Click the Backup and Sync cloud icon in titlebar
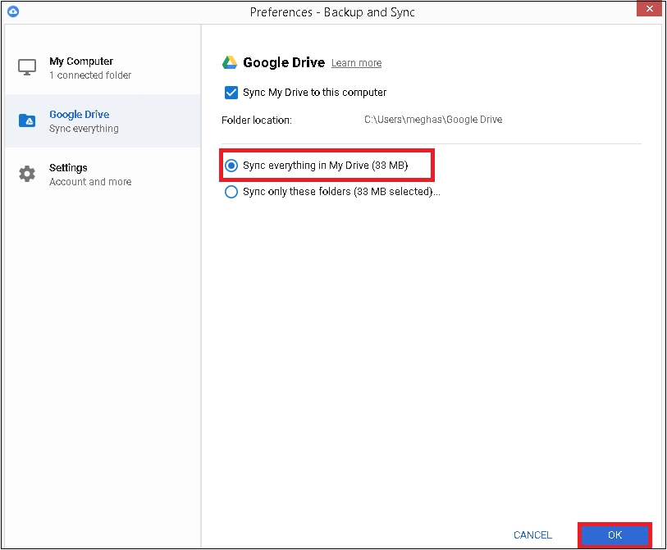 12,11
